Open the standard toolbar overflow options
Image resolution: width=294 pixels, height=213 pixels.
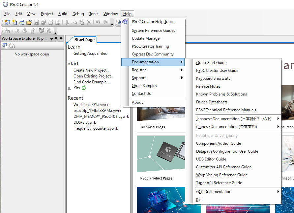coord(112,24)
